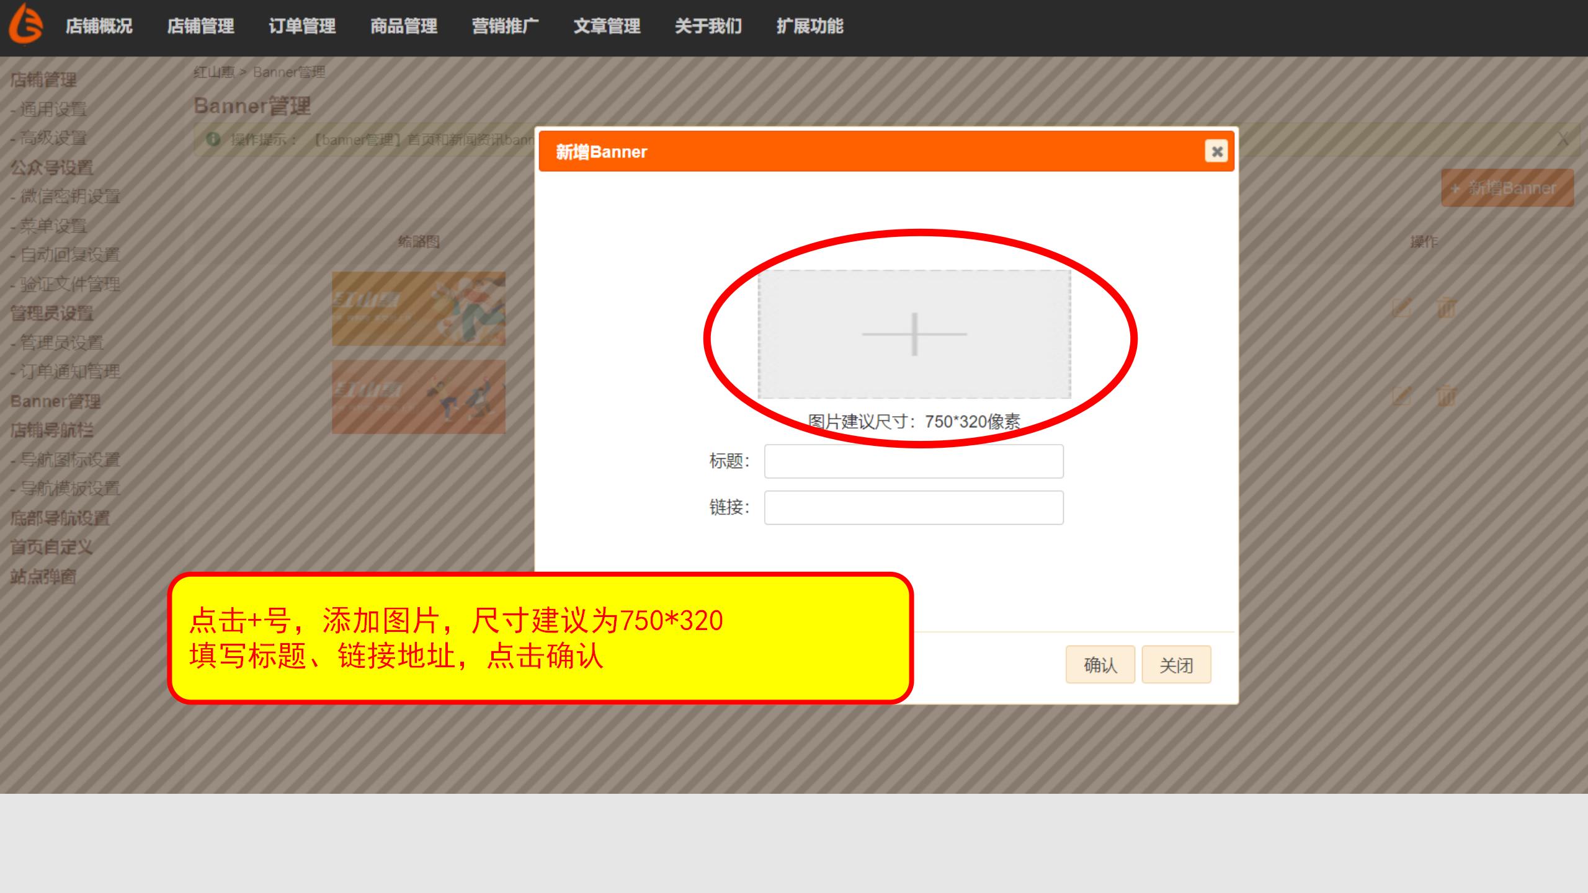The image size is (1588, 893).
Task: Open 关于我们 in top navigation
Action: tap(708, 26)
